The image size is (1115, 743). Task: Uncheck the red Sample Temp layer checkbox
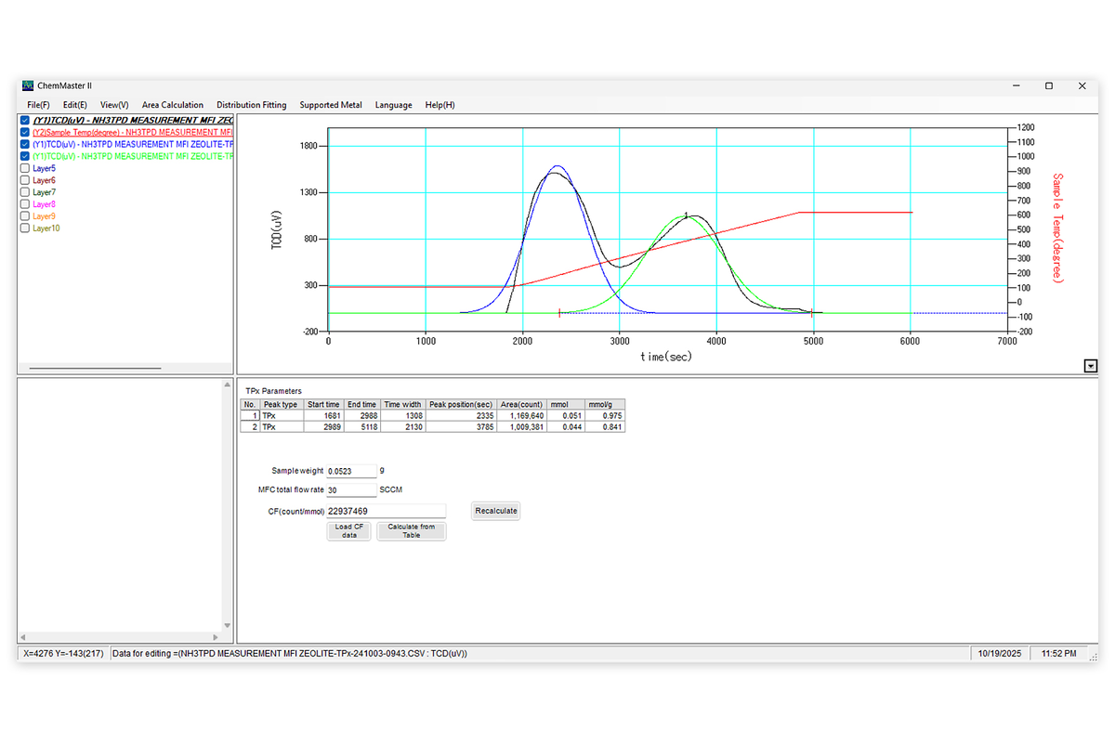click(x=25, y=133)
